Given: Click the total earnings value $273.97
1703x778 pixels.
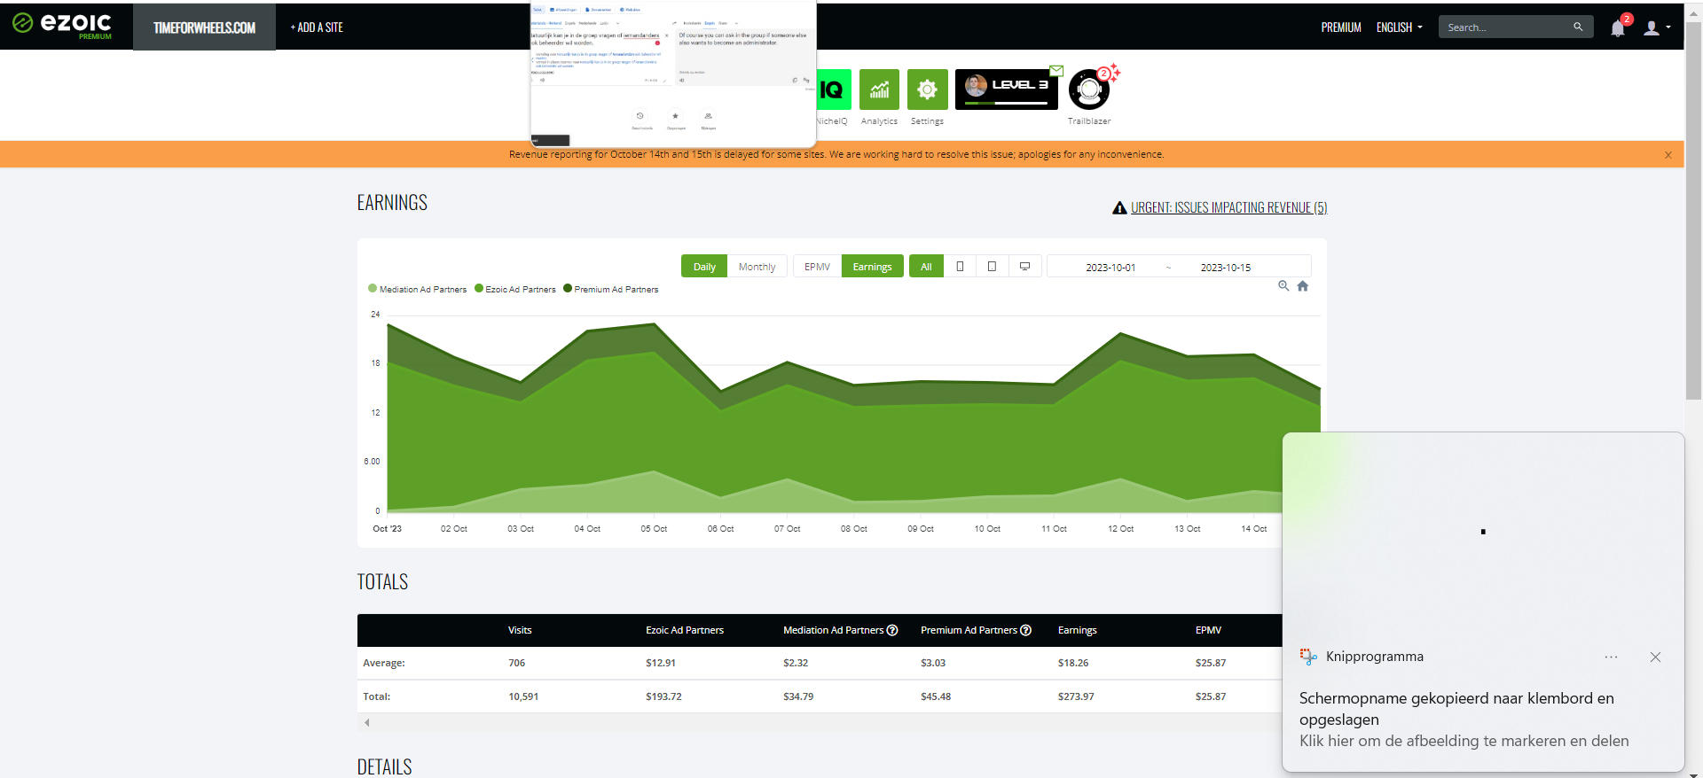Looking at the screenshot, I should (1075, 696).
